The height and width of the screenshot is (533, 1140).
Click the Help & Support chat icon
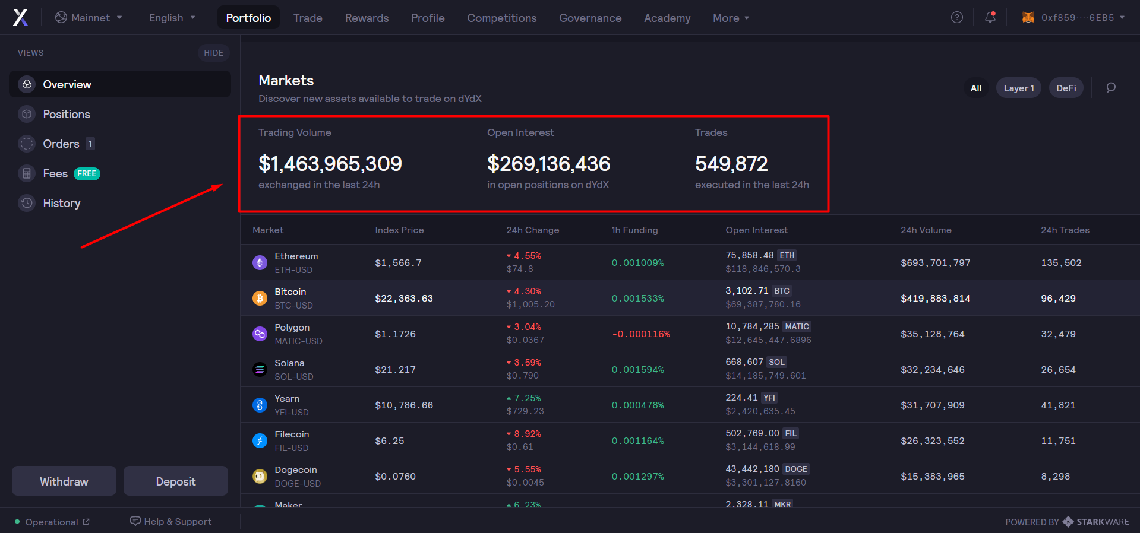coord(135,521)
